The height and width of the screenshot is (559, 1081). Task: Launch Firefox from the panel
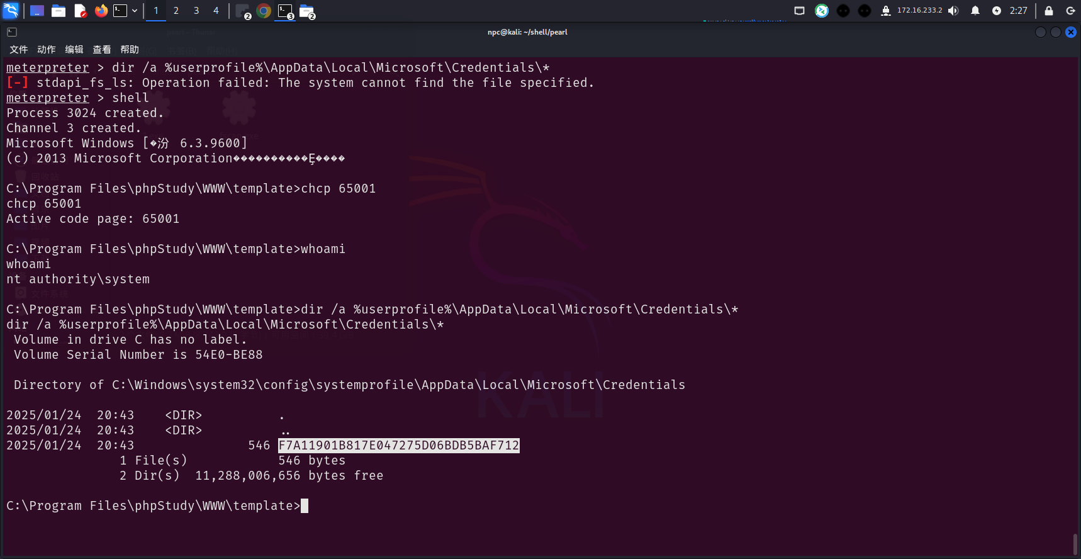(101, 11)
